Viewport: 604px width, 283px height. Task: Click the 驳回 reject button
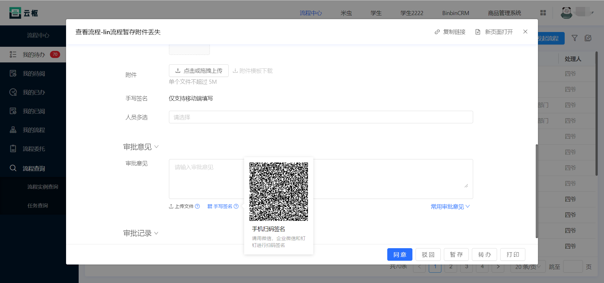coord(428,254)
